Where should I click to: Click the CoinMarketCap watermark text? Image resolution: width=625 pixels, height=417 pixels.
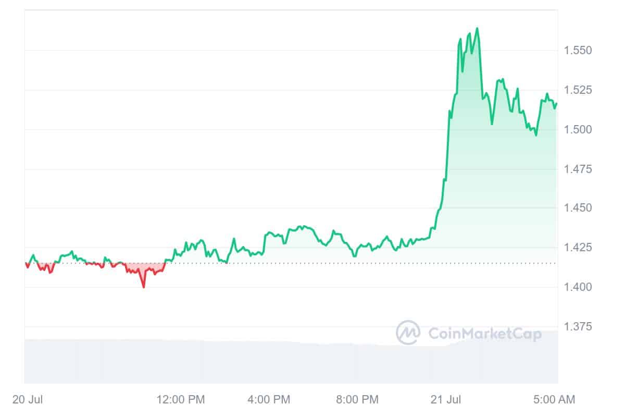point(484,334)
